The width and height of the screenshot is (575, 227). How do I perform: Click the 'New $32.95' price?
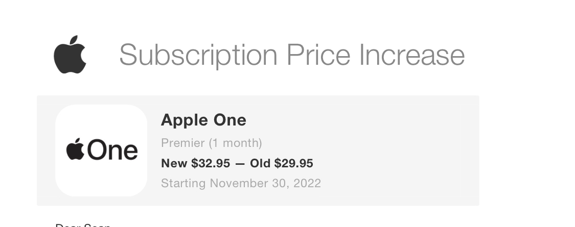click(195, 163)
